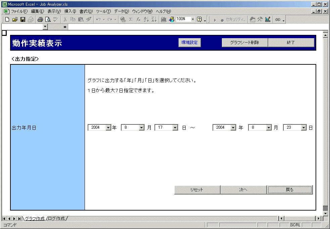The width and height of the screenshot is (330, 229).
Task: Open the Chart Wizard icon
Action: (163, 19)
